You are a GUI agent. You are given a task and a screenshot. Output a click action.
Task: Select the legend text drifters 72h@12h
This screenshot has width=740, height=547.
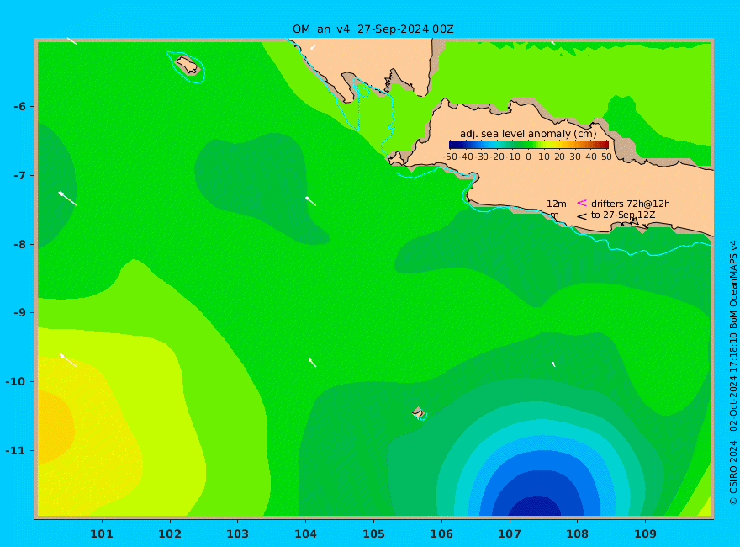[631, 204]
